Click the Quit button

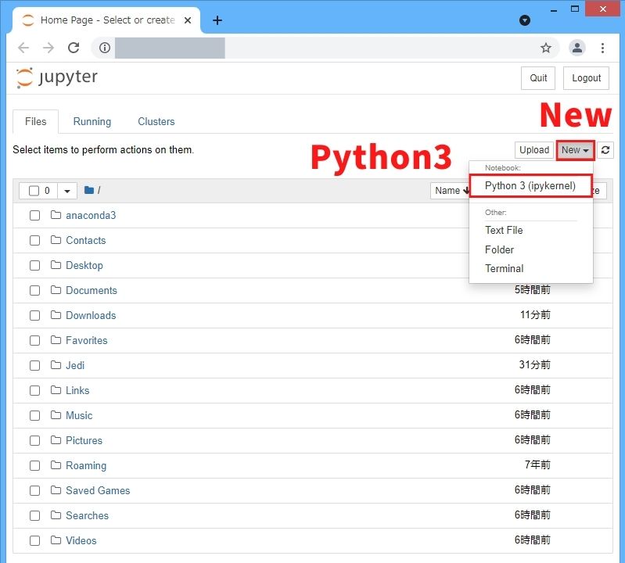point(538,78)
